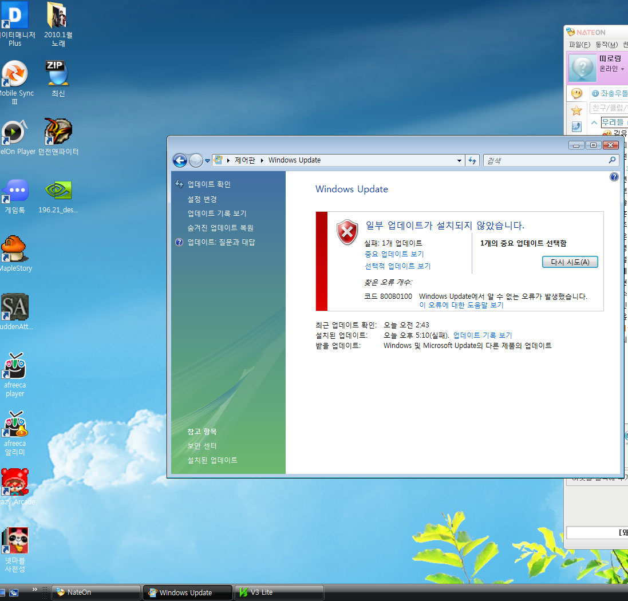
Task: Click the Control Panel icon in address bar
Action: pos(218,160)
